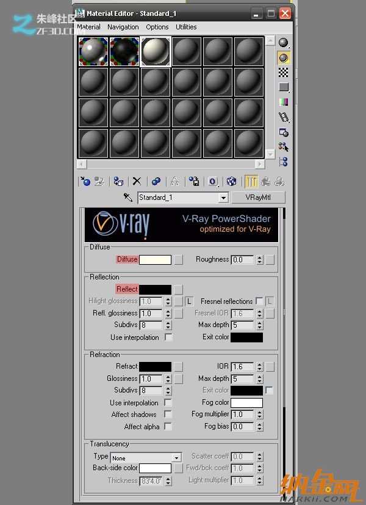Open the Navigation menu
The image size is (366, 505).
(x=123, y=27)
